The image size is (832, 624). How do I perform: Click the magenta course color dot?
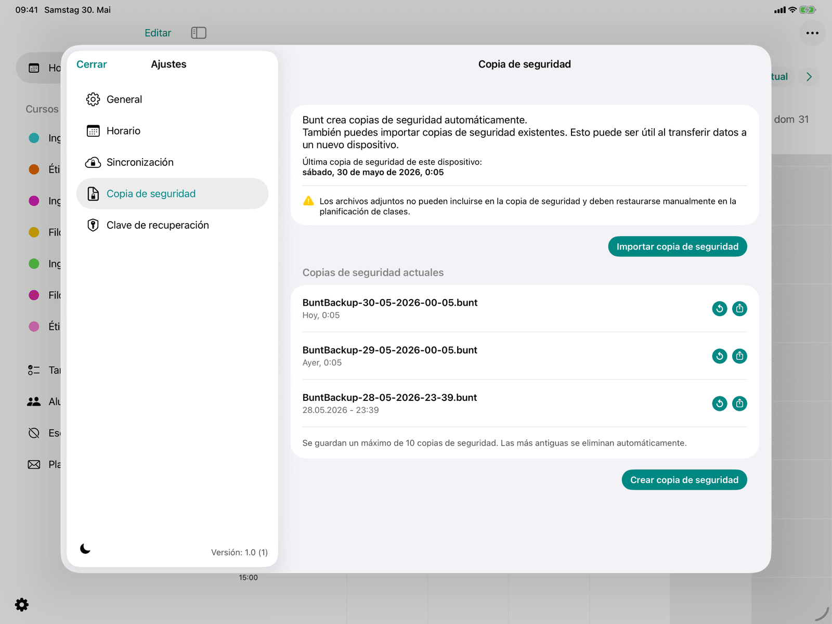click(34, 201)
